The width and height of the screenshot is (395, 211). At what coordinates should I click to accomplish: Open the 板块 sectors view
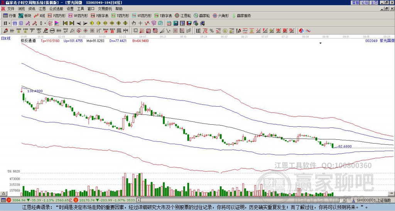(25, 15)
